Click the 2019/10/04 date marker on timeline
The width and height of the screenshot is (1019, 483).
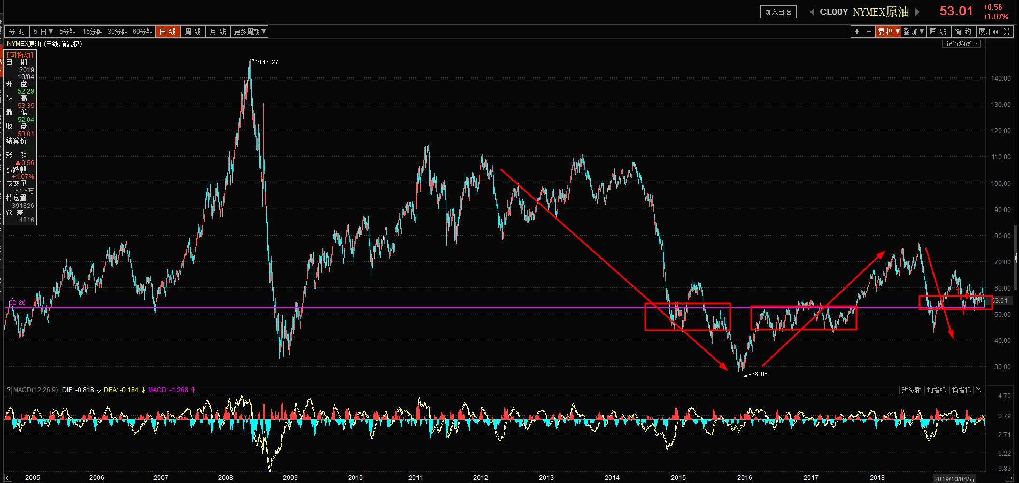(954, 478)
